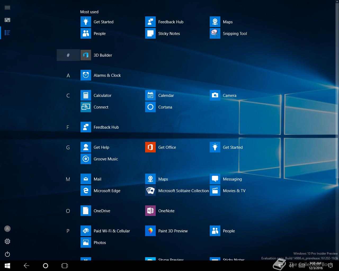Launch the Connect app icon
This screenshot has width=339, height=271.
[86, 107]
